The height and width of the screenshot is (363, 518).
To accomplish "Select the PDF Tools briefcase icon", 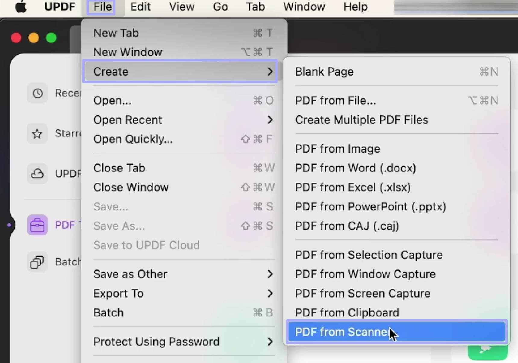I will 37,225.
